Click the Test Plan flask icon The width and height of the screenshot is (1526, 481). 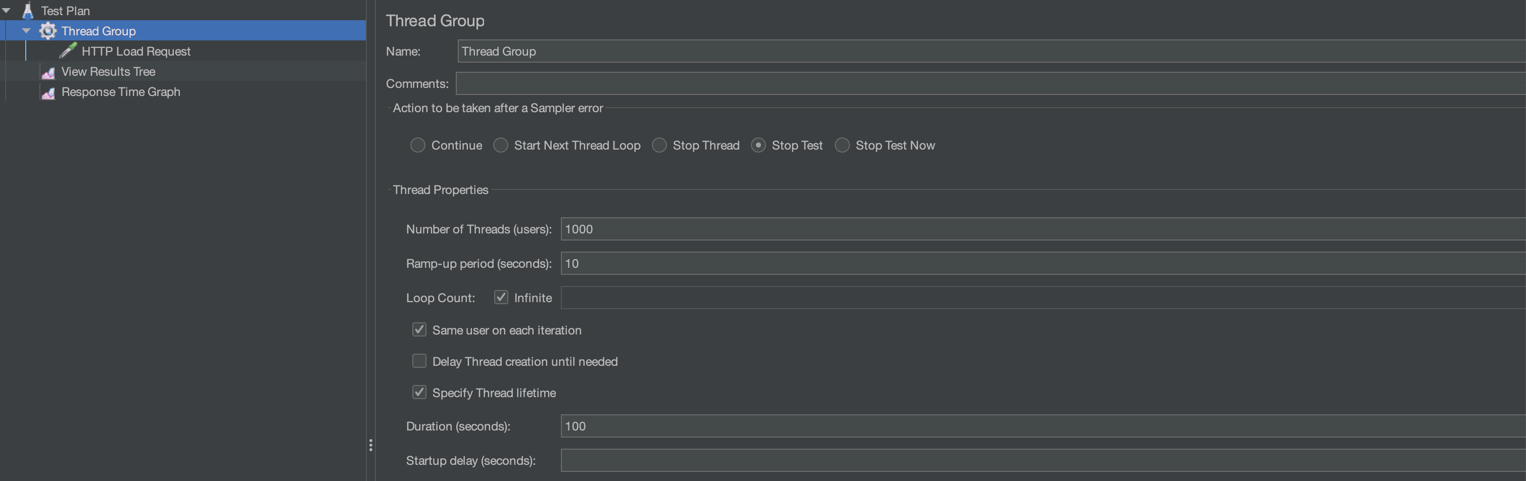(27, 11)
